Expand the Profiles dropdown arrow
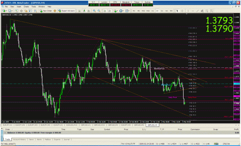The height and width of the screenshot is (146, 241). 12,11
